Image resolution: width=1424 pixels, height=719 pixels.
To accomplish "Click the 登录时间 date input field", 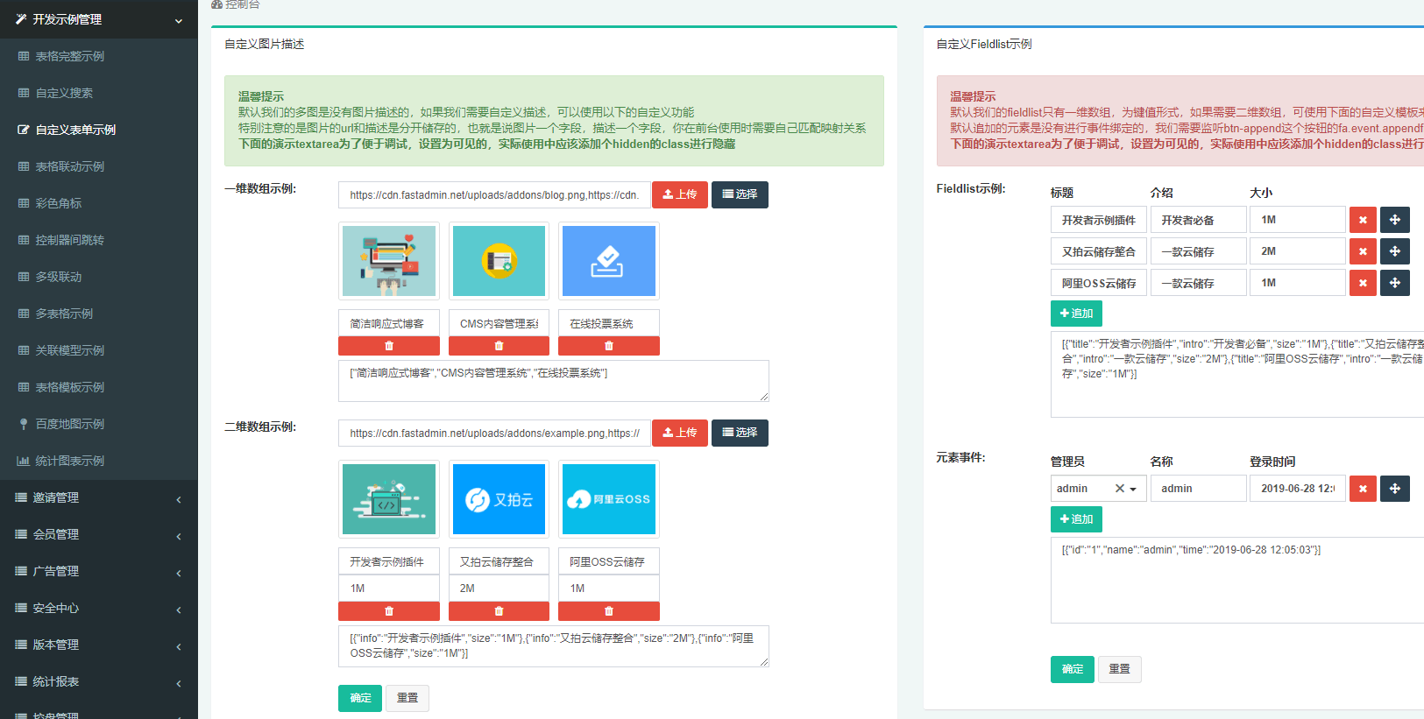I will click(1297, 489).
